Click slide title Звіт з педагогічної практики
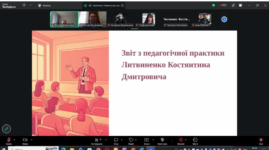 pos(173,53)
